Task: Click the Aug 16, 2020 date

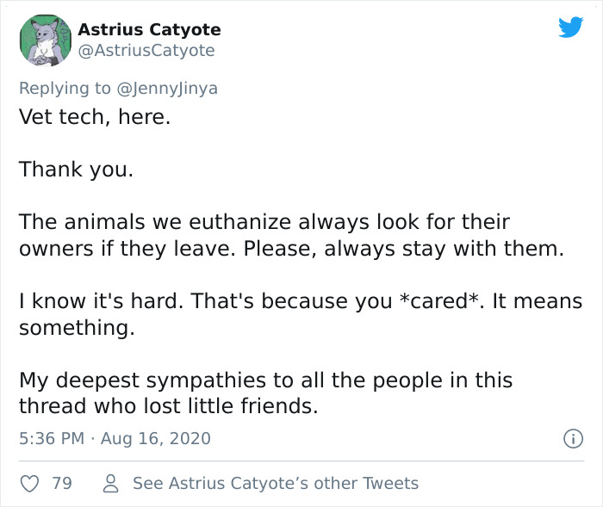Action: (156, 439)
